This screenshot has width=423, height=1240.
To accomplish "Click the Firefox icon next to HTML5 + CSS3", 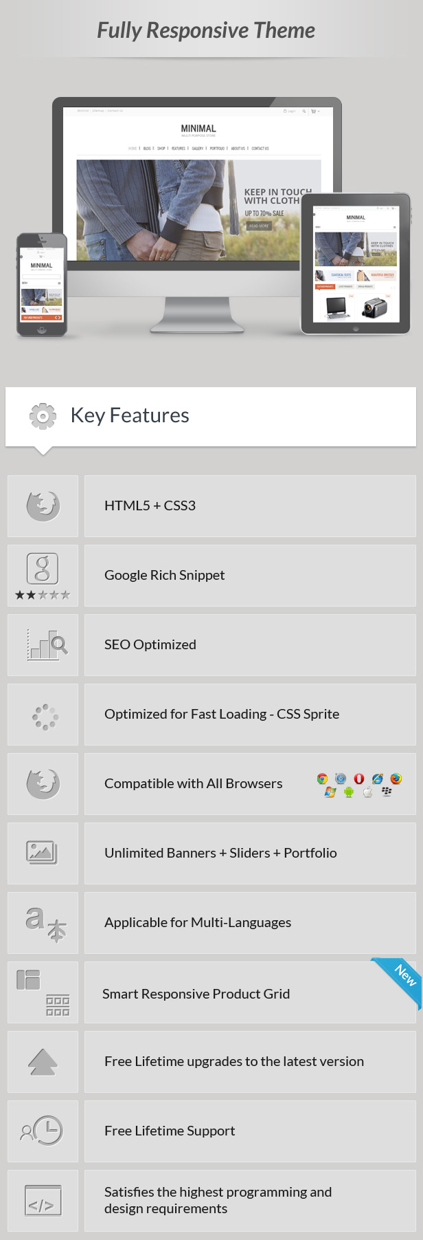I will point(43,506).
